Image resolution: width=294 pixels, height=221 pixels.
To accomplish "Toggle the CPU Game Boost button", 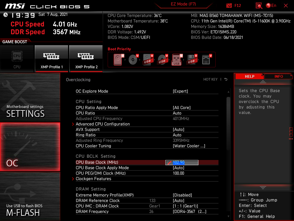I will point(17,59).
